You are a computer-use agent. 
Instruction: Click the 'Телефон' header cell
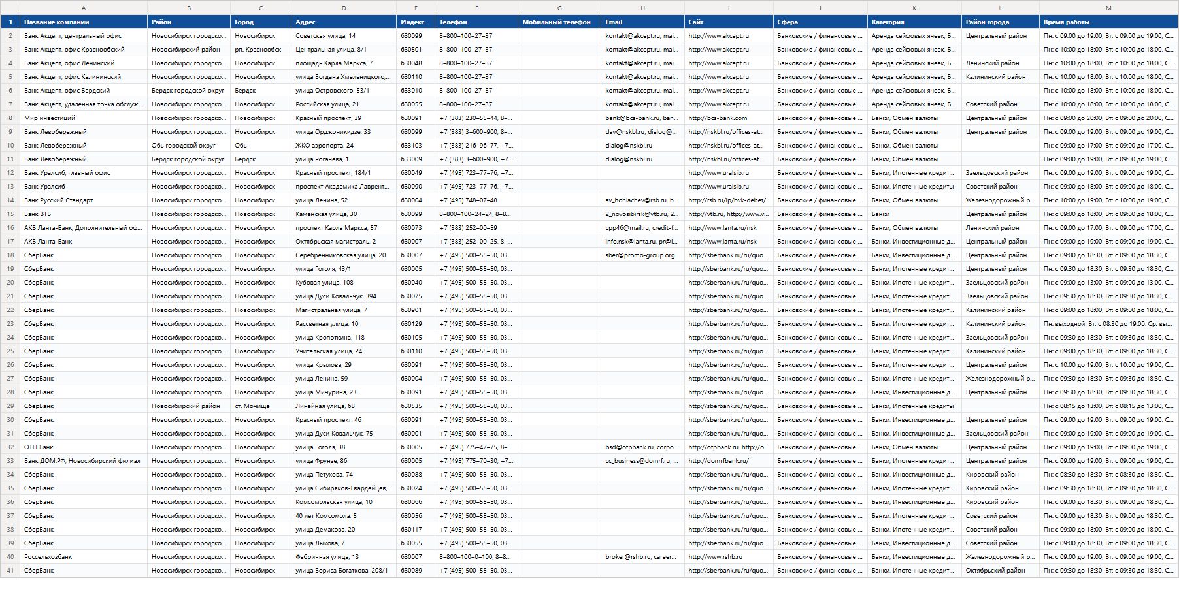pos(476,22)
